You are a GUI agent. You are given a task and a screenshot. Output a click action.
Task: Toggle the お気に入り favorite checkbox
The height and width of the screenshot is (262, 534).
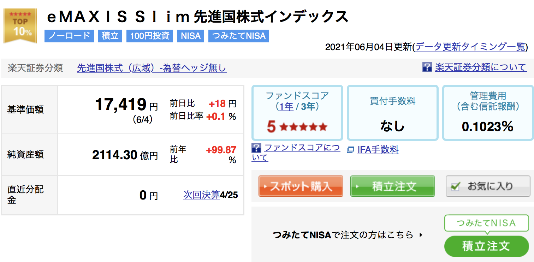tap(456, 186)
